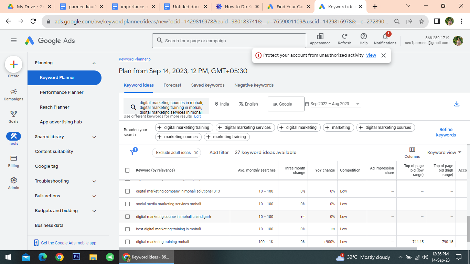
Task: Click the Appearance icon in header
Action: (320, 39)
